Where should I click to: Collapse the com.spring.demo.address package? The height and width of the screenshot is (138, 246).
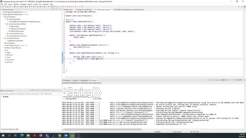[x=5, y=24]
